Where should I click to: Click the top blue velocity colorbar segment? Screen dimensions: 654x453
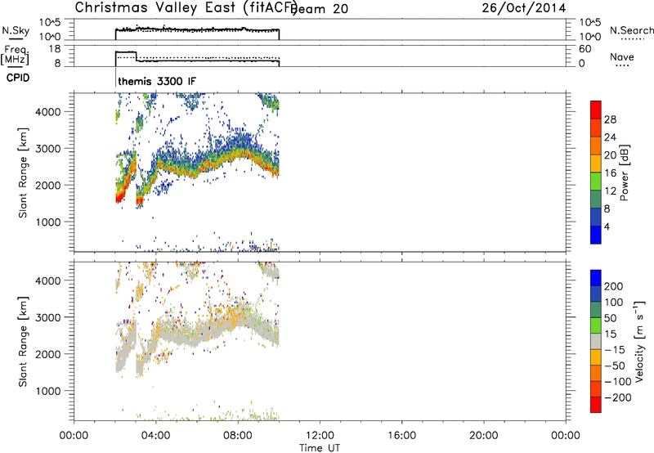click(596, 278)
